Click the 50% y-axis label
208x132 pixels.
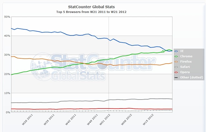[7, 17]
